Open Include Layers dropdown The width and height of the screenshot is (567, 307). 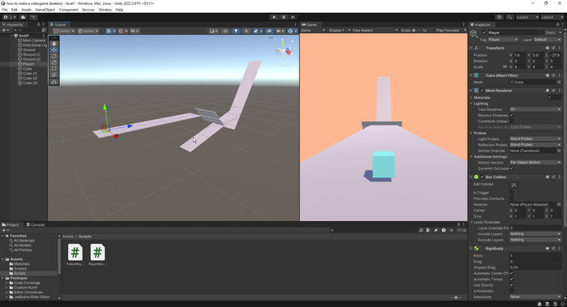pos(535,234)
